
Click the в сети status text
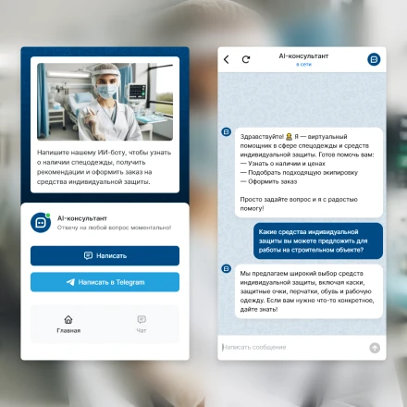(x=303, y=65)
